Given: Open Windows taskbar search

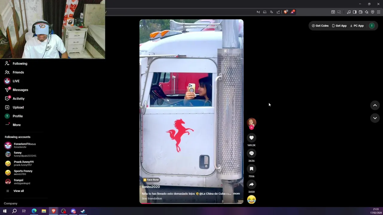Looking at the screenshot, I should click(x=14, y=211).
